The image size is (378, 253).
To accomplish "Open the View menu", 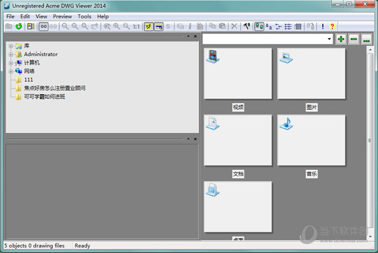I will pos(42,16).
